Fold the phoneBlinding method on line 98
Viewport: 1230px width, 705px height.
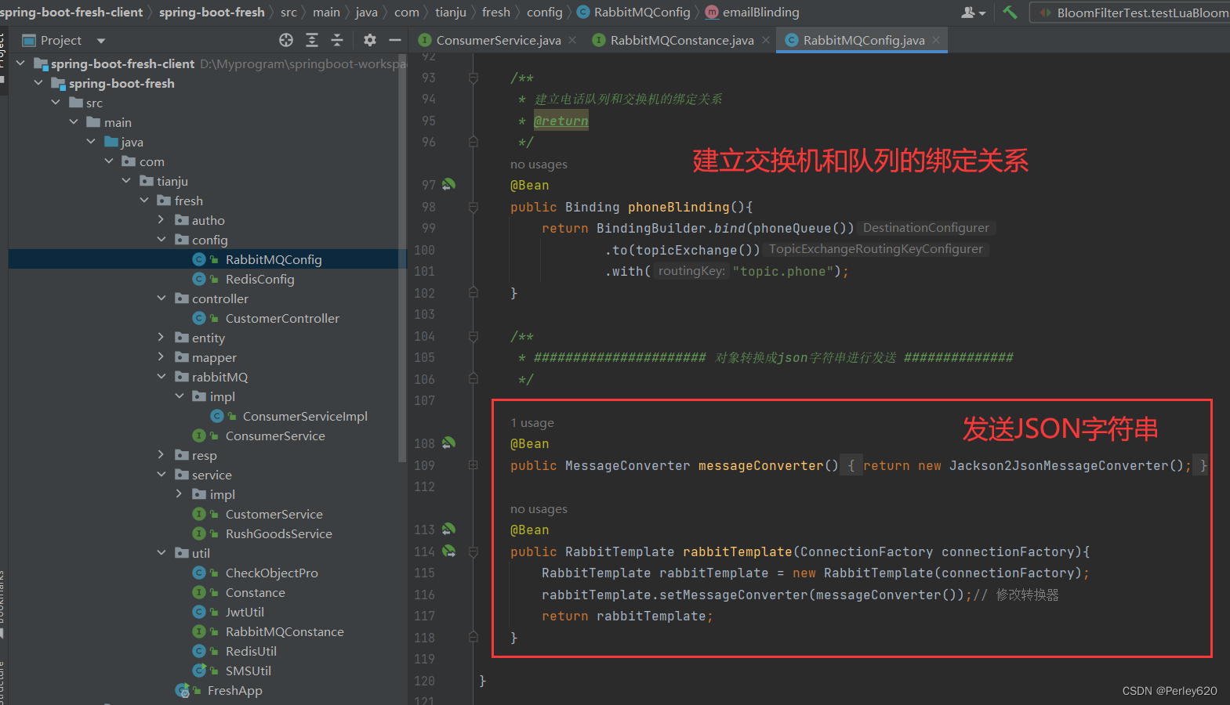tap(473, 207)
